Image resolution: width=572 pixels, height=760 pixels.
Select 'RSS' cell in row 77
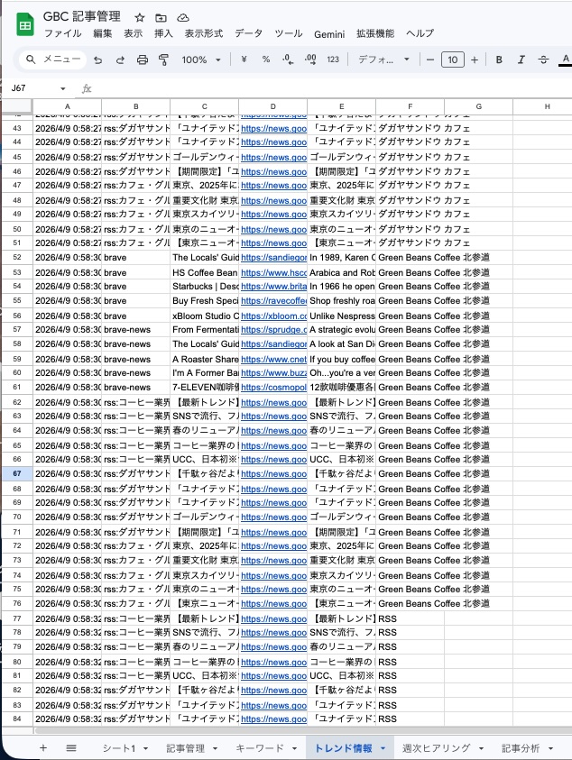point(410,619)
